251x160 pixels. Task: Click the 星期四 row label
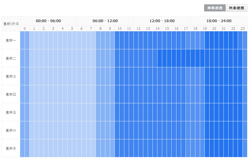(11, 94)
